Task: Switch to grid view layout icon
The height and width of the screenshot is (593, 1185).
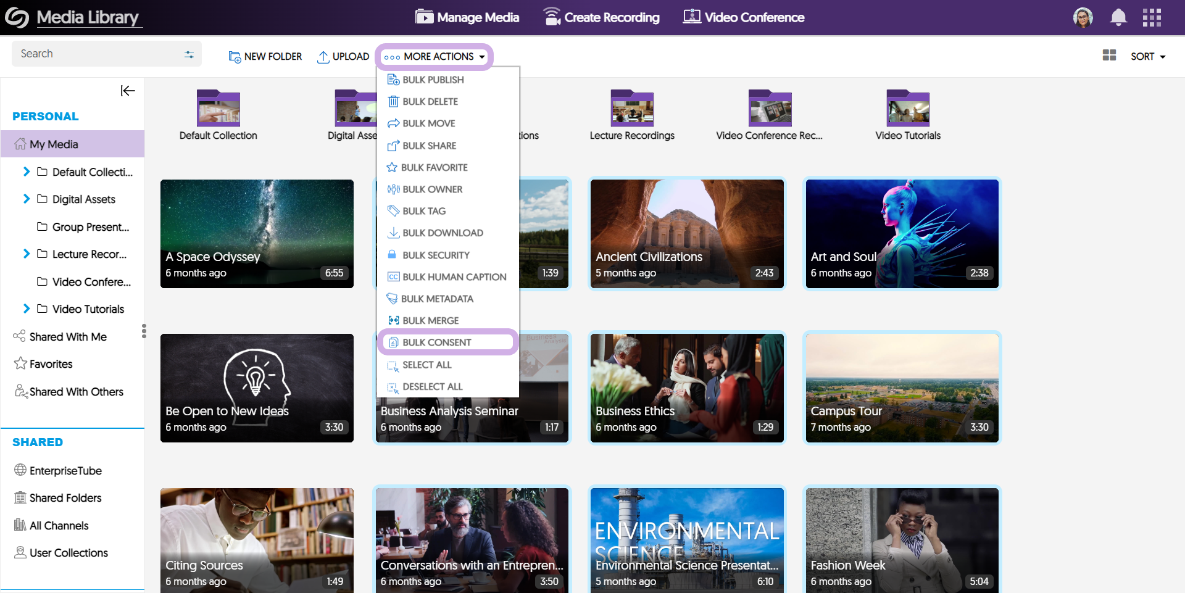Action: click(x=1109, y=56)
